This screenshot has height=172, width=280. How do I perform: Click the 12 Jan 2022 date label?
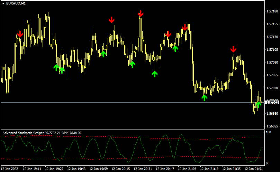(10, 169)
